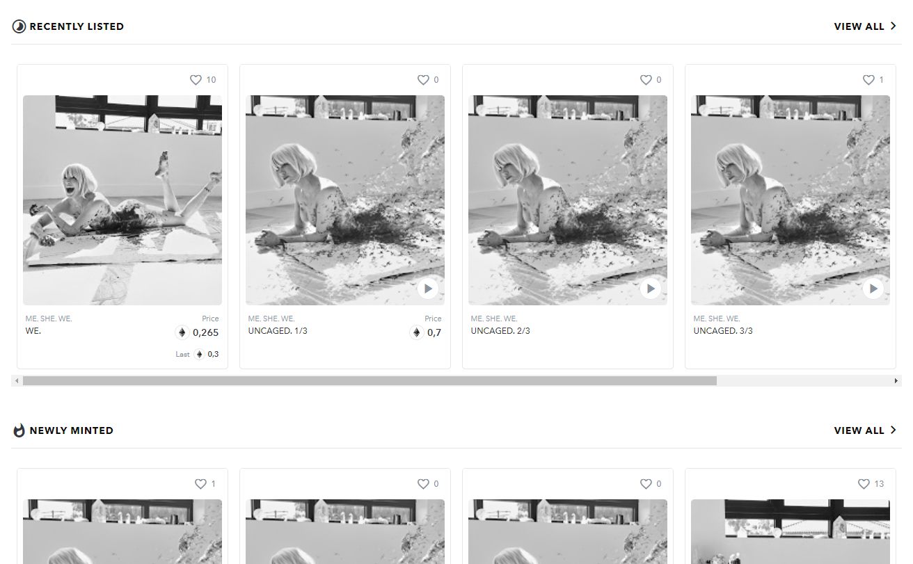The width and height of the screenshot is (913, 564).
Task: Click the Recently Listed section icon
Action: [19, 26]
